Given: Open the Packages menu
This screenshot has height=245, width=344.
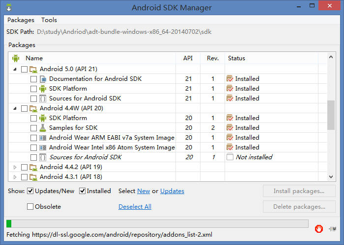Looking at the screenshot, I should (21, 20).
